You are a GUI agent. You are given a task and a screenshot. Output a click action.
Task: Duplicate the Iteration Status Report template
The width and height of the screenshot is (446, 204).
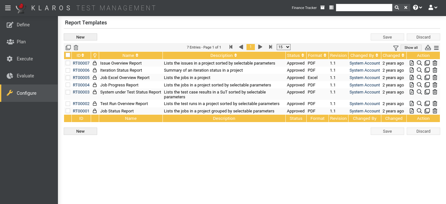(427, 70)
